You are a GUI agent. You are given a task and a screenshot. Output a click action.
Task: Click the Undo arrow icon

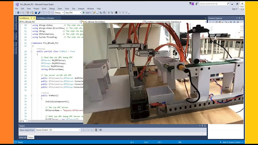tap(44, 13)
